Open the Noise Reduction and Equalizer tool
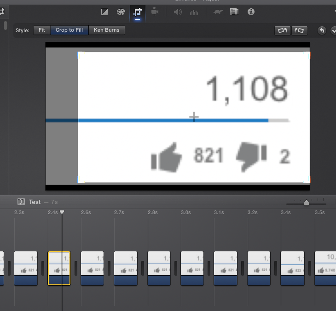The height and width of the screenshot is (311, 336). point(194,12)
